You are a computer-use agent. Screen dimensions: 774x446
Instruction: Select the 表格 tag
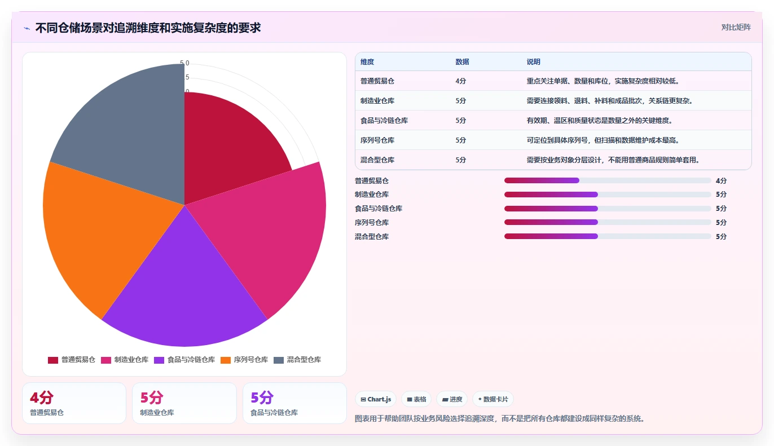coord(416,399)
